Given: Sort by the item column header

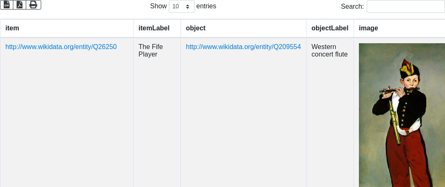Looking at the screenshot, I should click(12, 28).
